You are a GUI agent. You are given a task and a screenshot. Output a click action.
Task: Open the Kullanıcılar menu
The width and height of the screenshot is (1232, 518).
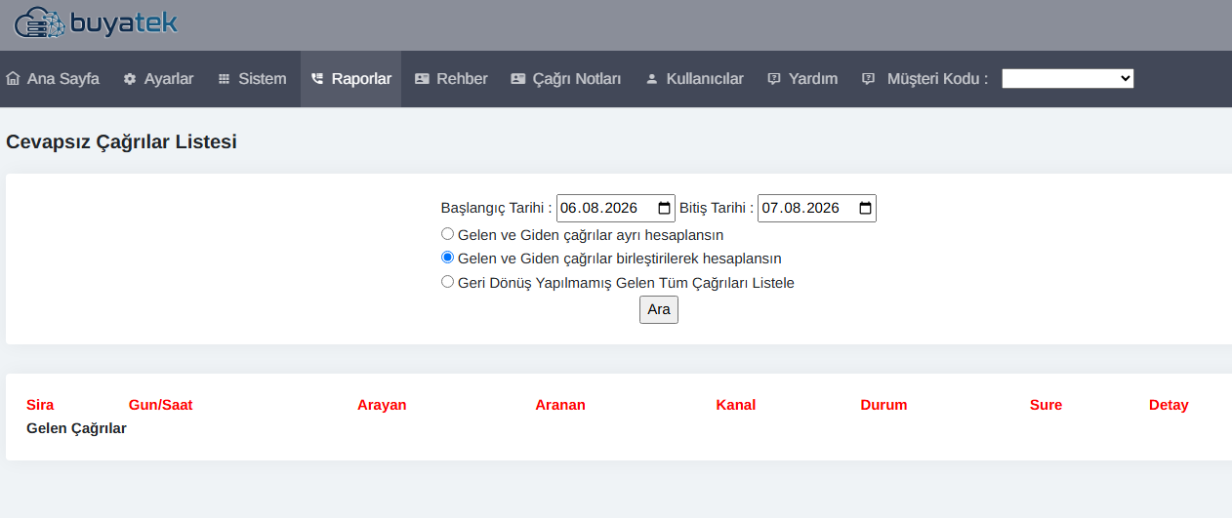pyautogui.click(x=695, y=79)
